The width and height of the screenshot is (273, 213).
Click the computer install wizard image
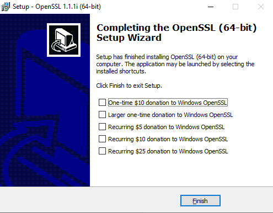pyautogui.click(x=63, y=40)
